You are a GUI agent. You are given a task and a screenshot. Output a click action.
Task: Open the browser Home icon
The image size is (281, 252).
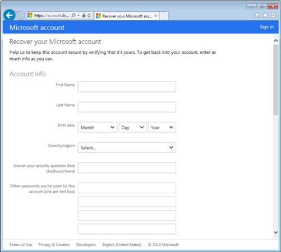point(257,15)
